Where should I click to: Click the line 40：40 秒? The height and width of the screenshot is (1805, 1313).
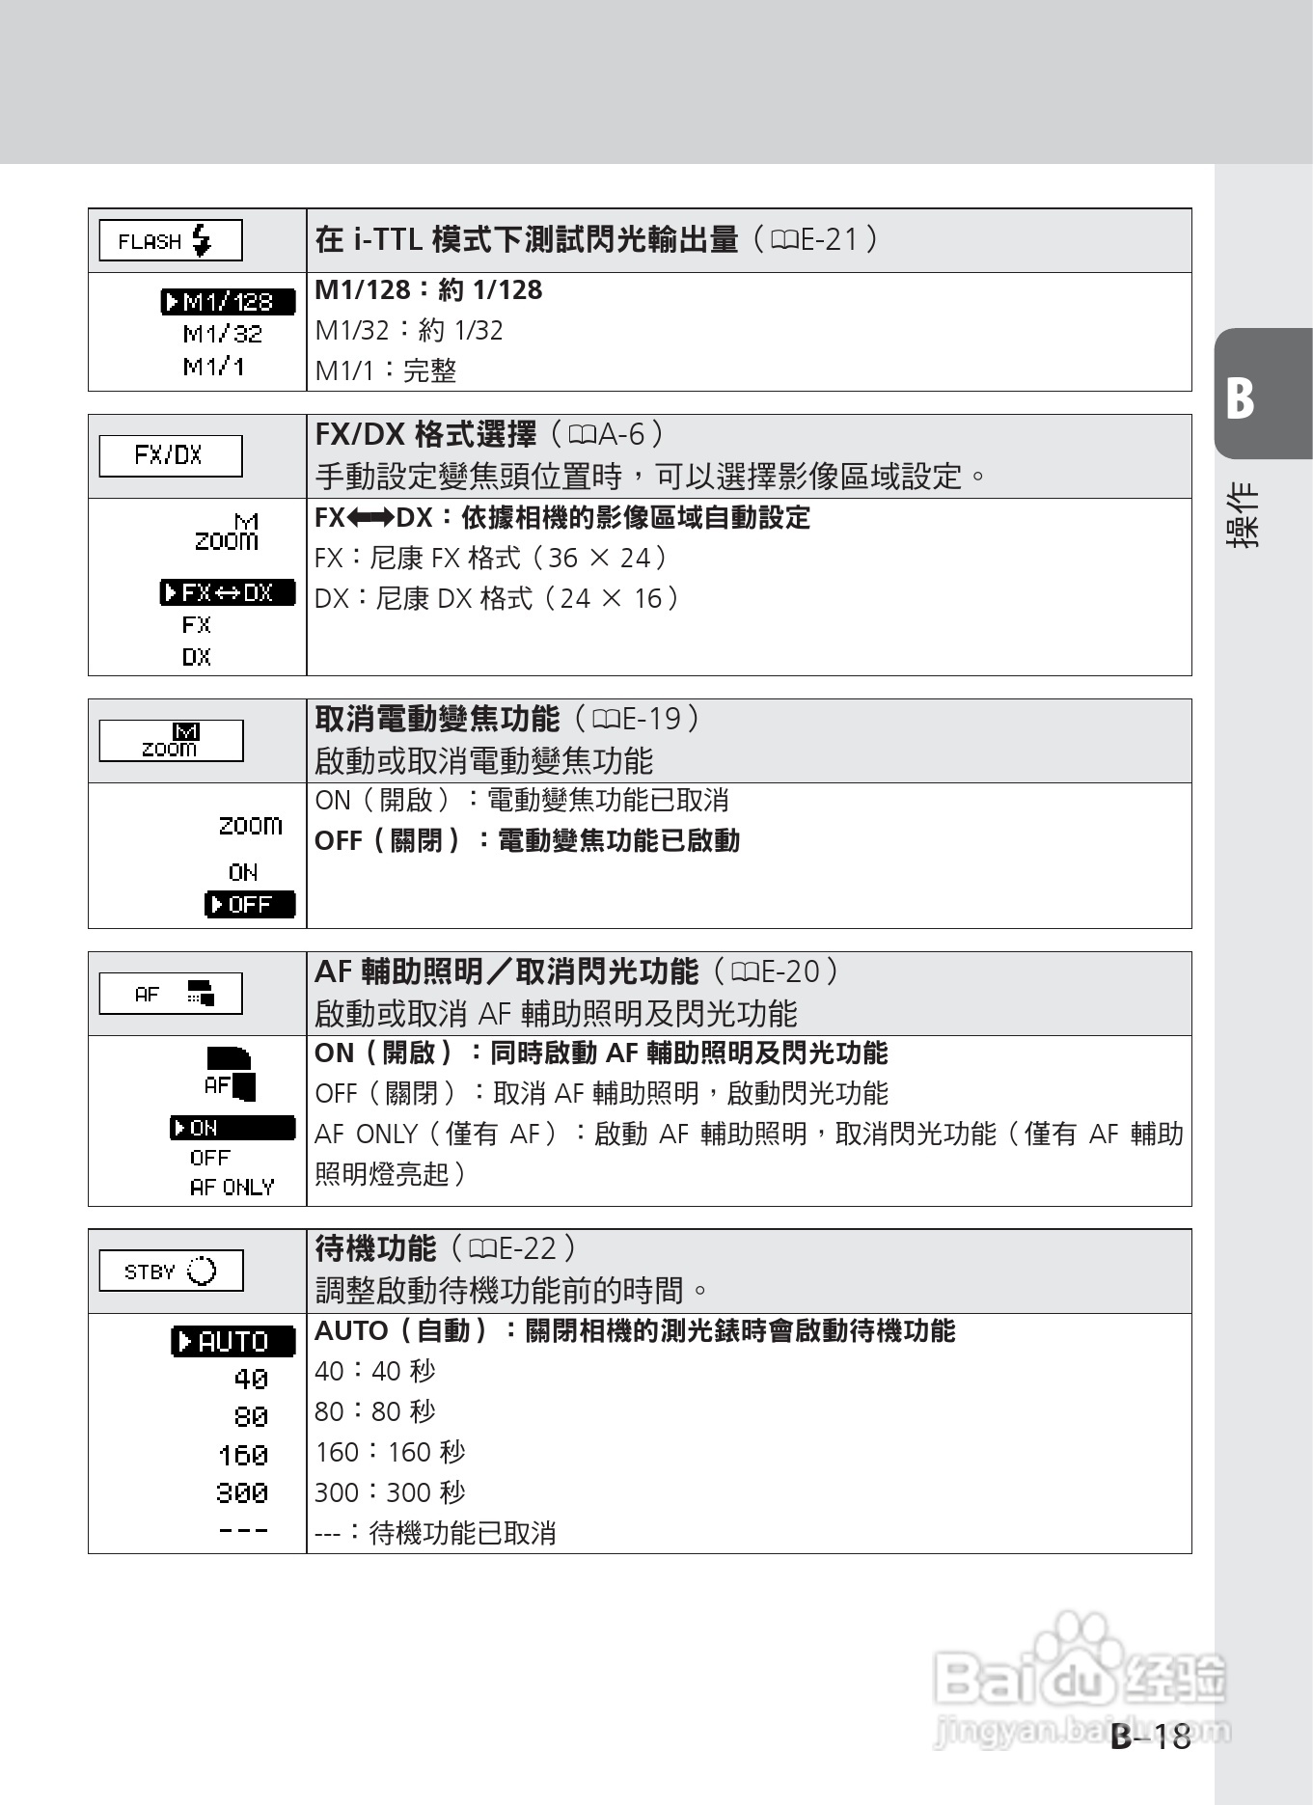point(375,1371)
